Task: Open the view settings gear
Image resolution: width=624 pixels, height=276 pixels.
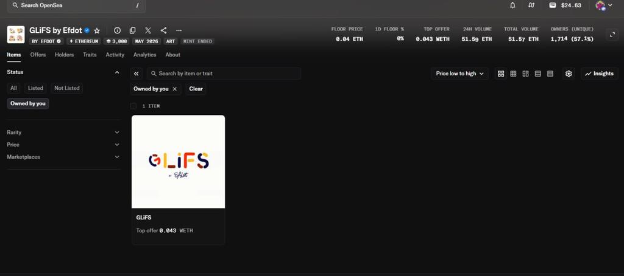Action: (569, 74)
